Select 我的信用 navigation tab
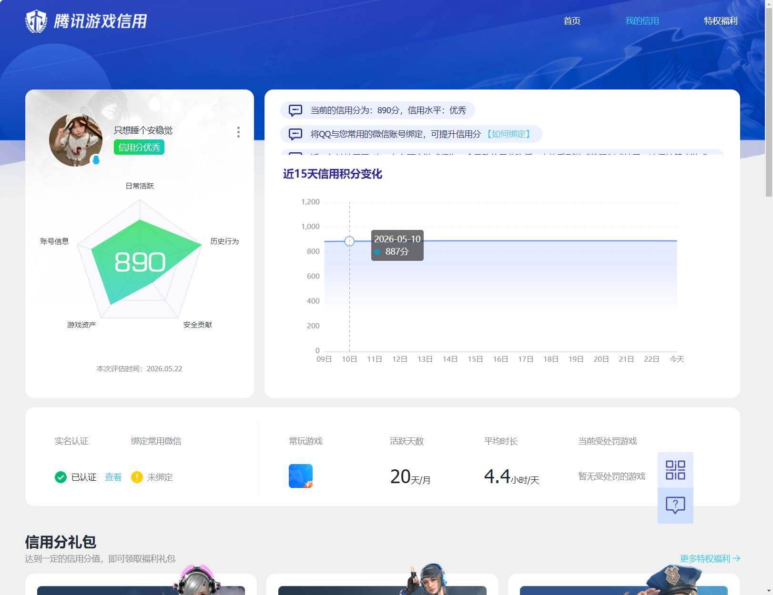 tap(642, 21)
